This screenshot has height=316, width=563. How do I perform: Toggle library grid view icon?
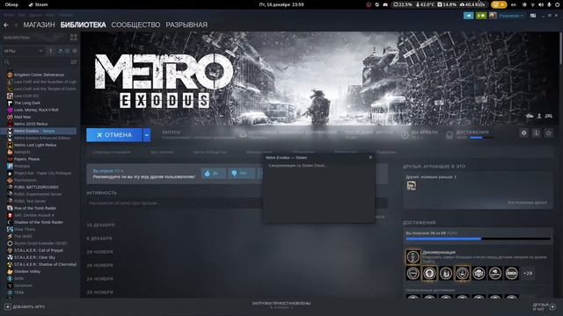click(74, 37)
